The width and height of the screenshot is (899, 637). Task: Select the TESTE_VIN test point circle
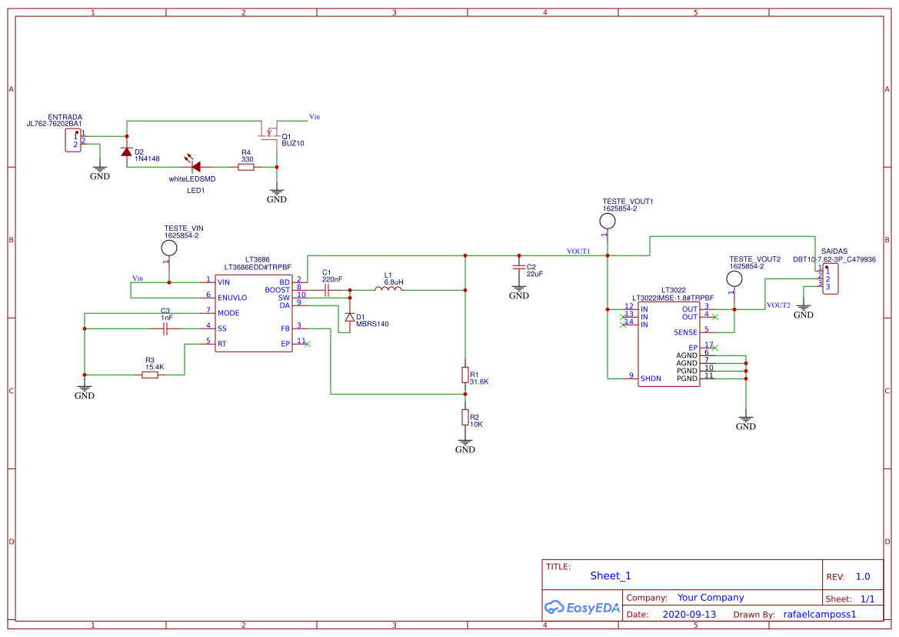click(169, 248)
